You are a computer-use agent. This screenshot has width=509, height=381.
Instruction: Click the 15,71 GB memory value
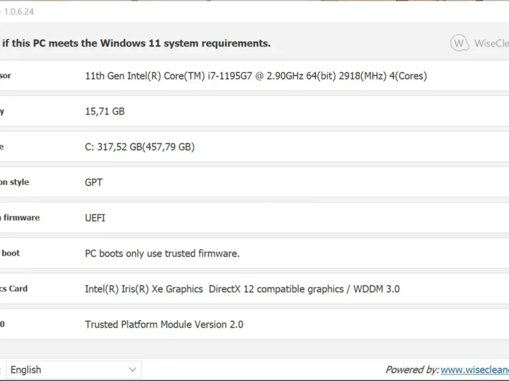click(x=105, y=111)
